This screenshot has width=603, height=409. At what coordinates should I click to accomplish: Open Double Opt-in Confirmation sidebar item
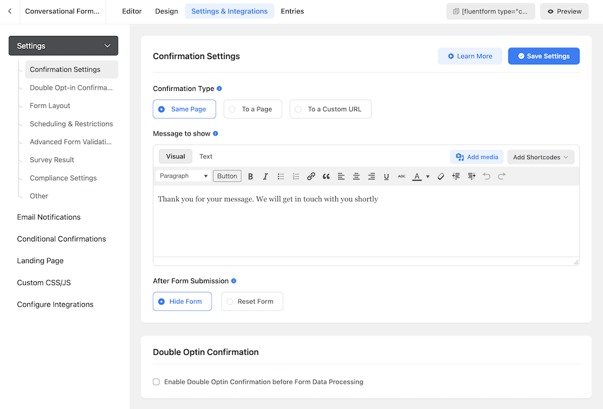[x=72, y=87]
